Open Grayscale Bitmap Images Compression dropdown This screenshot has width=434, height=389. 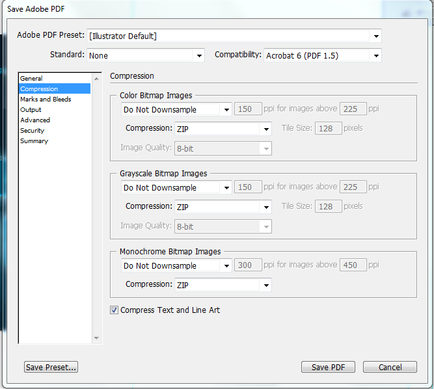coord(223,207)
